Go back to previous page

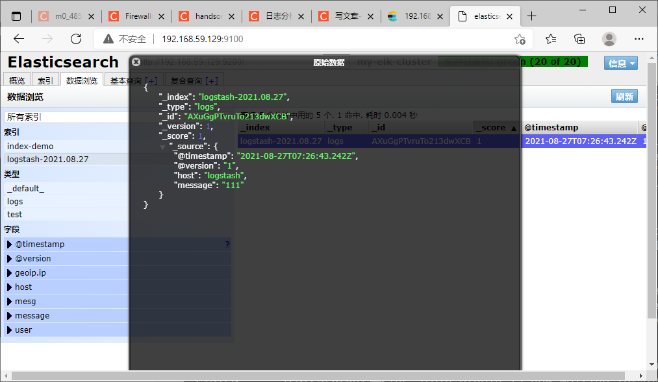(x=19, y=39)
